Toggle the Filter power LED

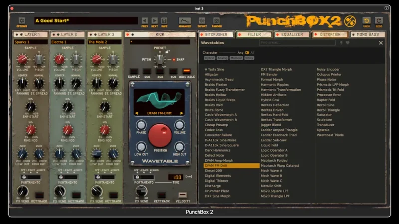coord(240,34)
